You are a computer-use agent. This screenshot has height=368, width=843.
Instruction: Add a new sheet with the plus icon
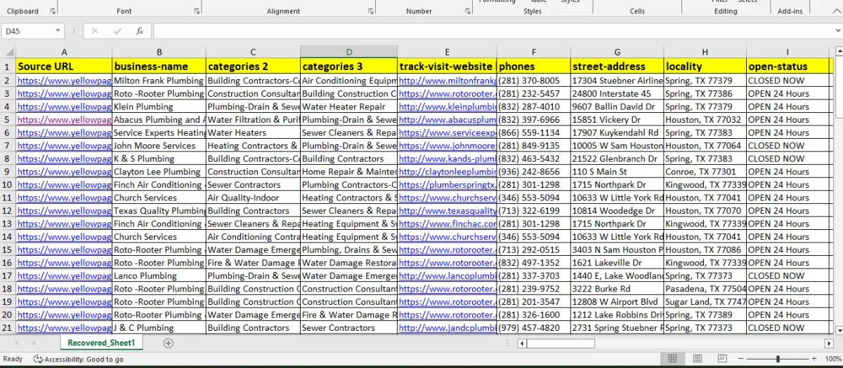(x=168, y=343)
